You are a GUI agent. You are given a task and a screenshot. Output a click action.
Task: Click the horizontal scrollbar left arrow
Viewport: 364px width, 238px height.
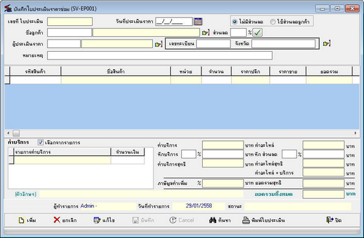pos(8,133)
